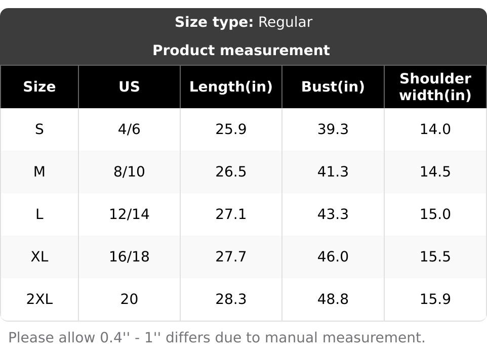This screenshot has width=487, height=354.
Task: Click the US column header
Action: pos(129,87)
